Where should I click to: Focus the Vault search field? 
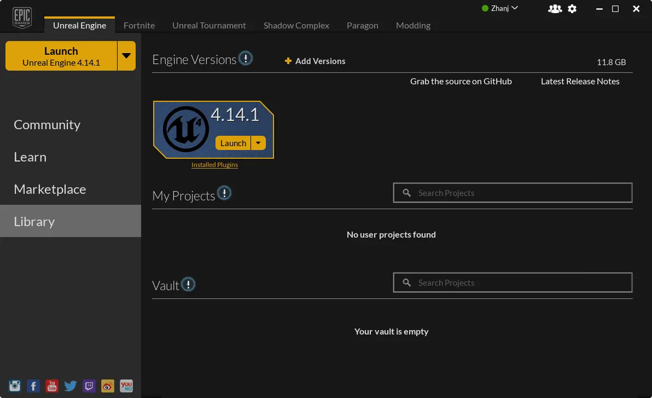(513, 282)
